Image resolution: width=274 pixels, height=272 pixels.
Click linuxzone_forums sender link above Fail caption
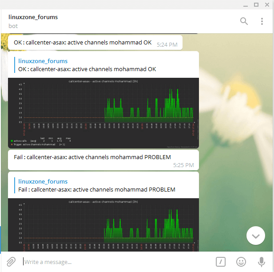[43, 181]
